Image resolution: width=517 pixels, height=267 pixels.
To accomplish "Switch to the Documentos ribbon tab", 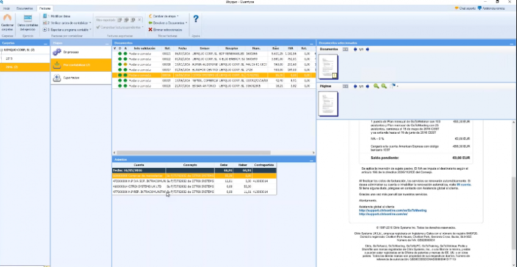I will click(x=25, y=9).
